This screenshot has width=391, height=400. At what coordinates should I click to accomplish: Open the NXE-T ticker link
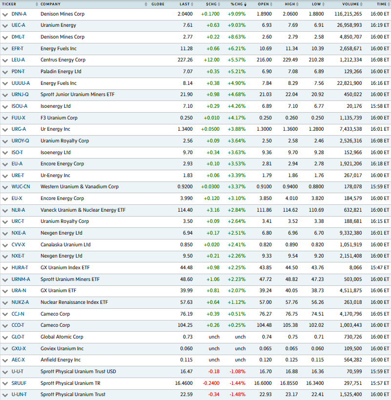click(x=18, y=256)
